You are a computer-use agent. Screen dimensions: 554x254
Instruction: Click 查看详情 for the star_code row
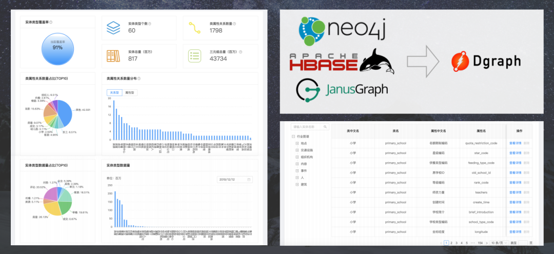(x=515, y=153)
